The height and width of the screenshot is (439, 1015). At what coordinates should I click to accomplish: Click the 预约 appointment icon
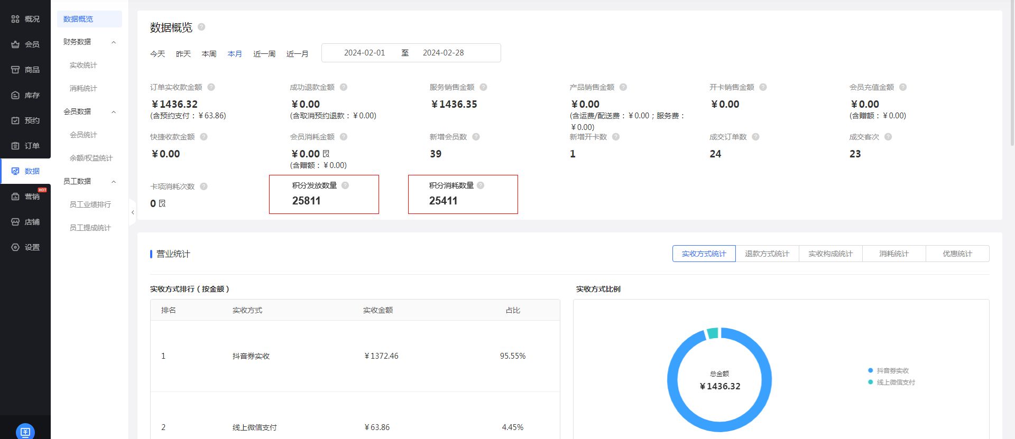[15, 120]
